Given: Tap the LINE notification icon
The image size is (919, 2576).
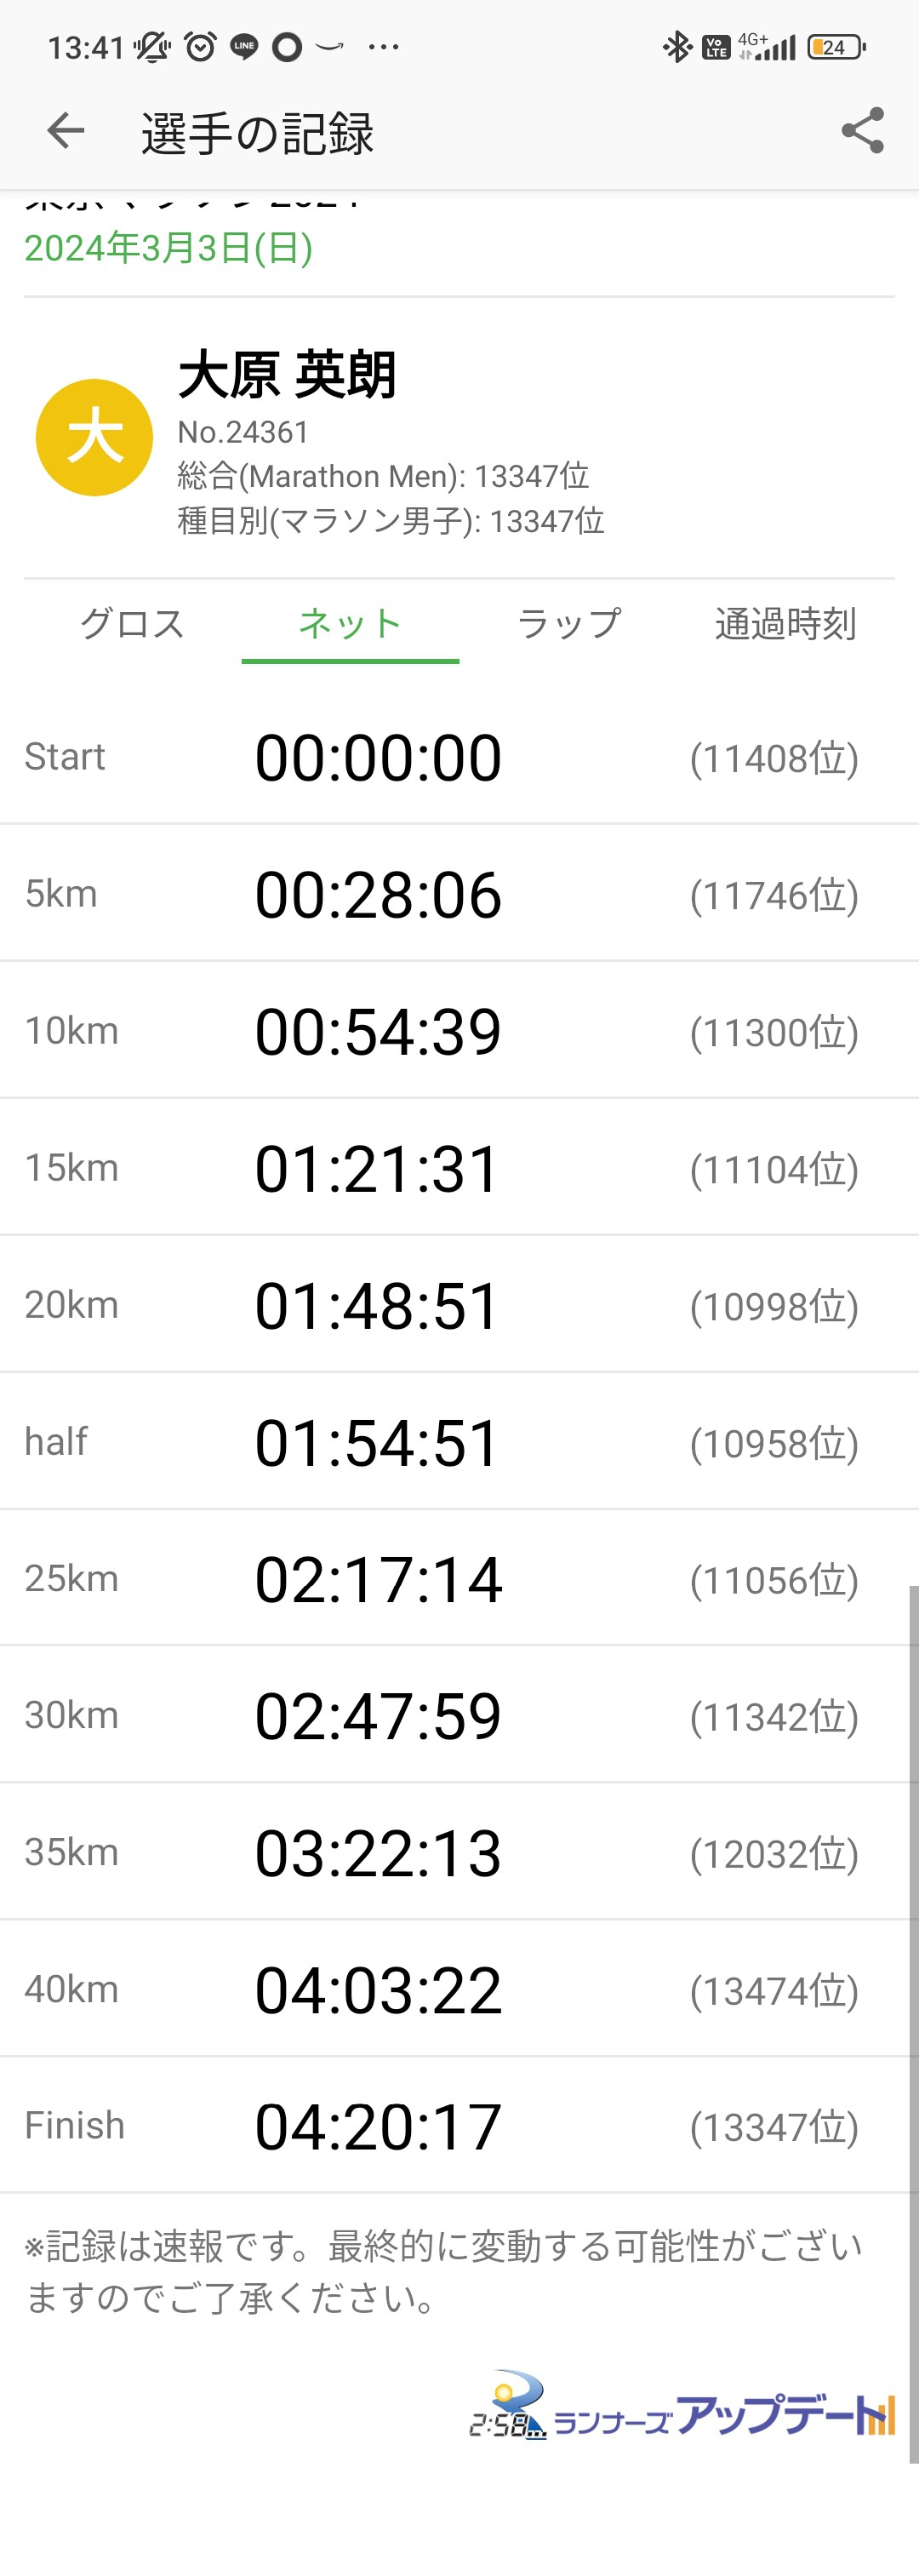Looking at the screenshot, I should (x=244, y=47).
